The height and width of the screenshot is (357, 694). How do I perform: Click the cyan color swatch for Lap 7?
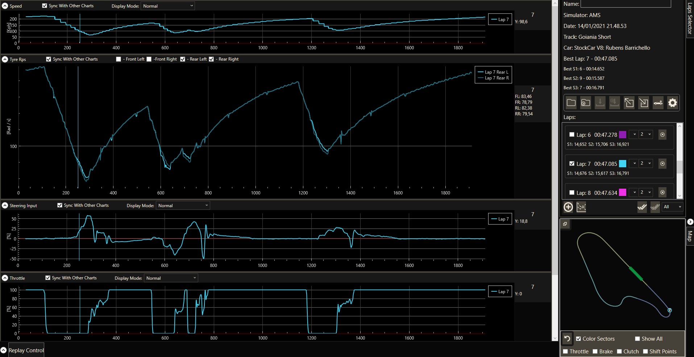[623, 164]
